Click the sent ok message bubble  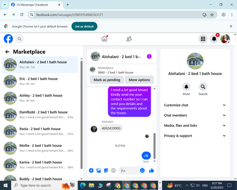[x=146, y=156]
